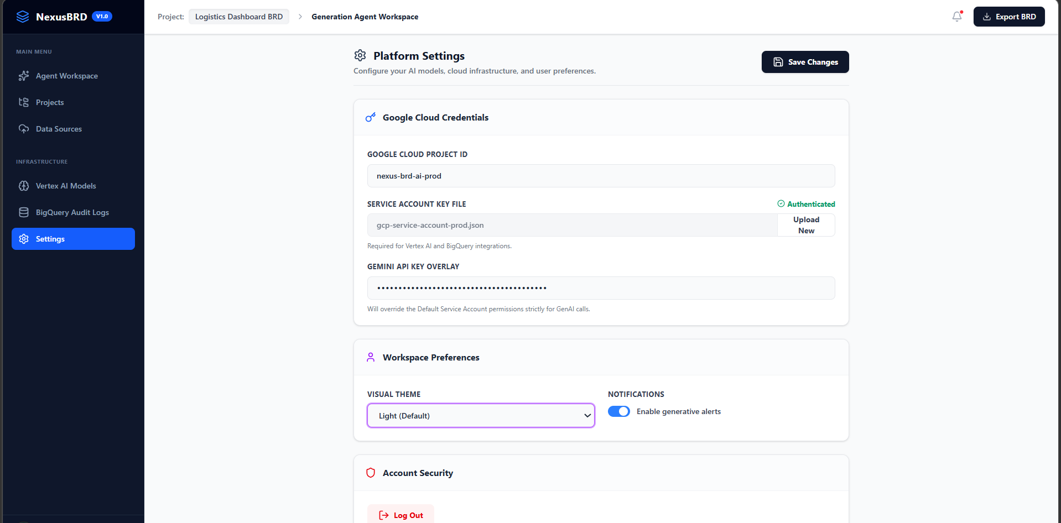Click the 'GOOGLE CLOUD PROJECT ID' label
This screenshot has width=1061, height=523.
pos(417,154)
